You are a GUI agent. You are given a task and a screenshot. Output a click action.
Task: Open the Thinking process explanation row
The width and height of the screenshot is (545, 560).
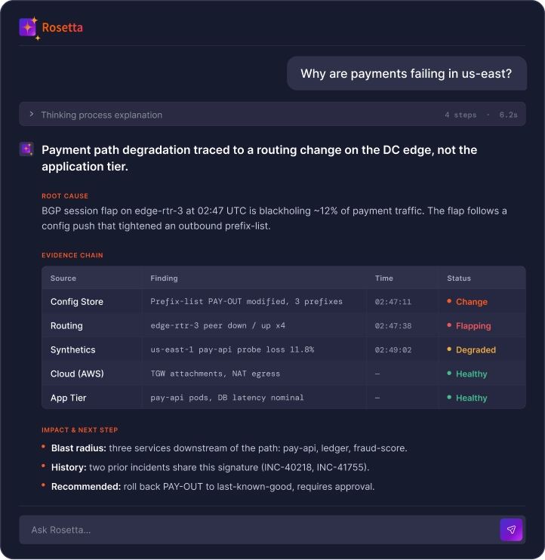272,114
